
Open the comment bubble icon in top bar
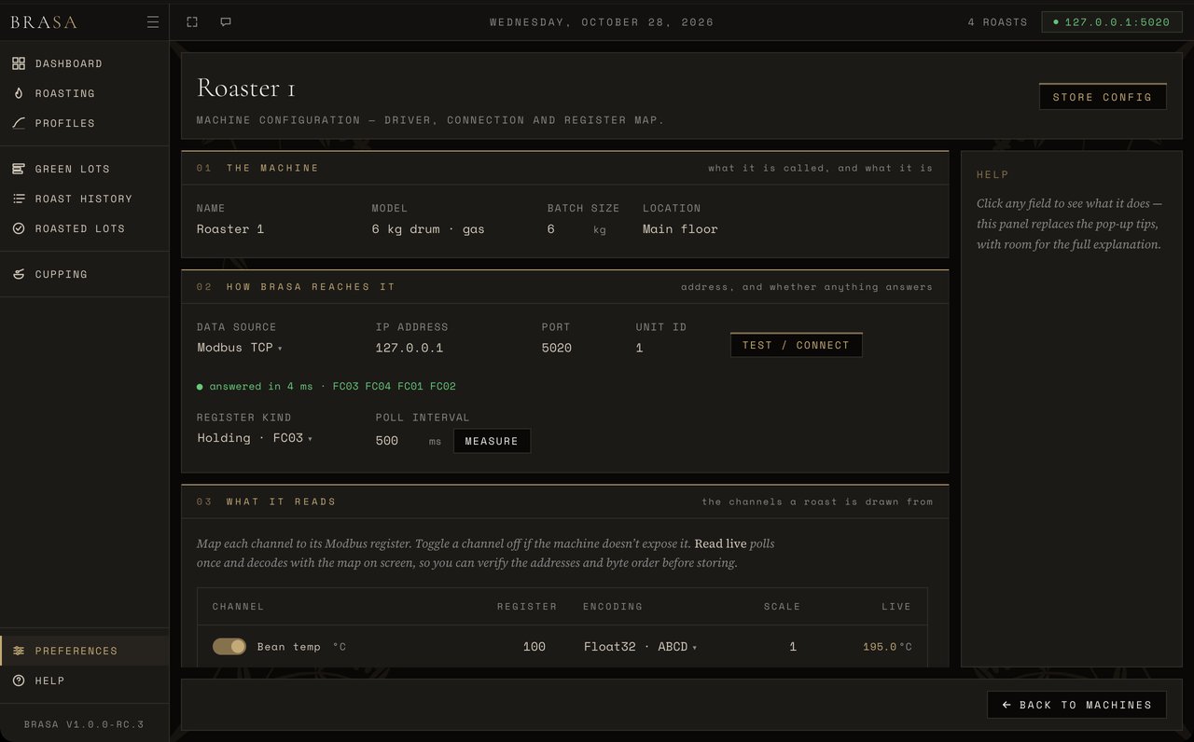click(x=226, y=21)
